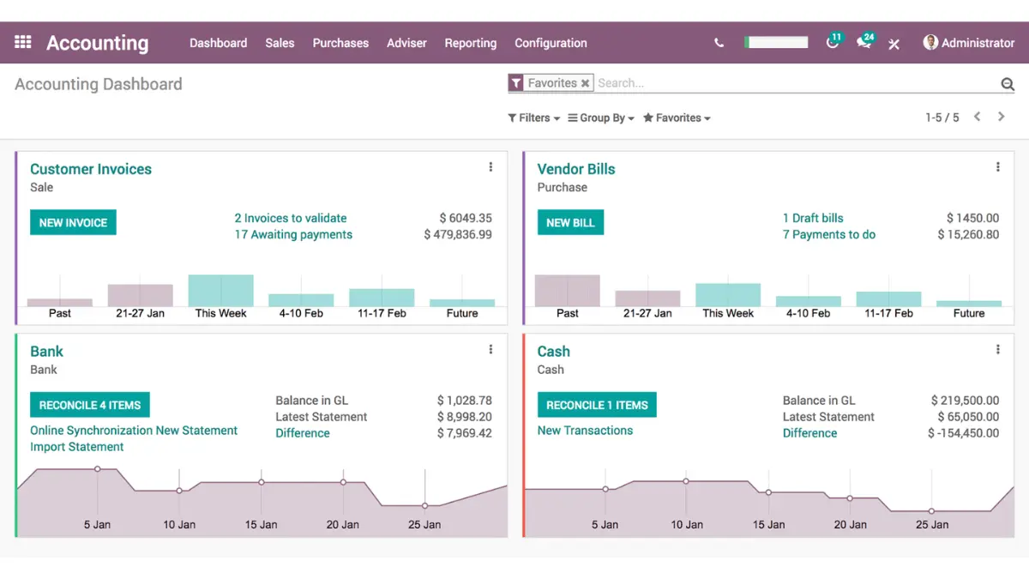Open the 17 Awaiting payments link
The height and width of the screenshot is (579, 1029).
[x=293, y=234]
